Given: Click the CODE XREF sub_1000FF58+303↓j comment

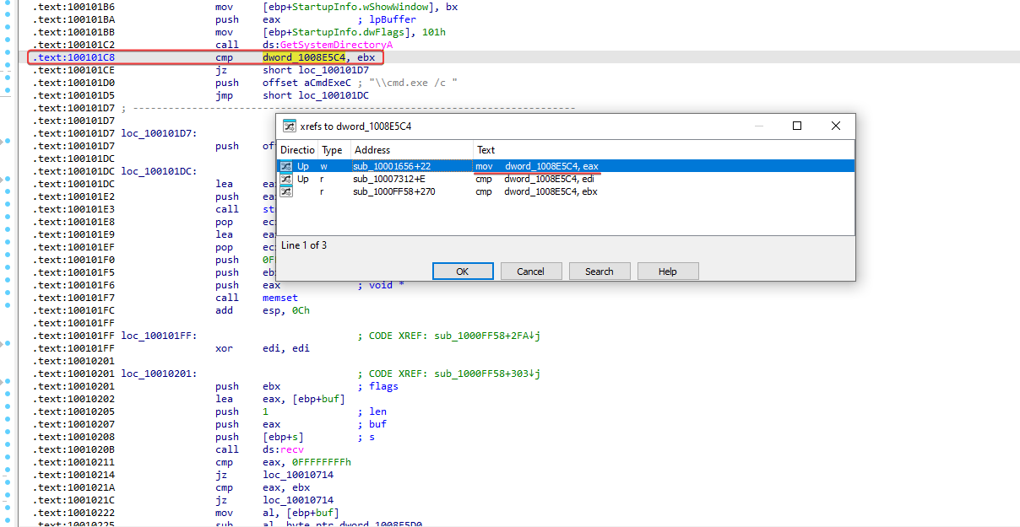Looking at the screenshot, I should coord(448,374).
